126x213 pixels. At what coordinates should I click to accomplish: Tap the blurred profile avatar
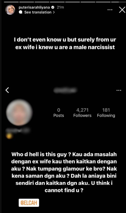[19, 112]
